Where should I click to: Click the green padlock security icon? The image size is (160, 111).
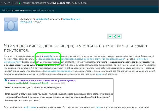[x=20, y=3]
